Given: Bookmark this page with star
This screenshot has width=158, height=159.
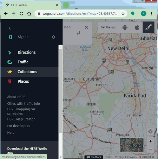Looking at the screenshot, I should [123, 14].
